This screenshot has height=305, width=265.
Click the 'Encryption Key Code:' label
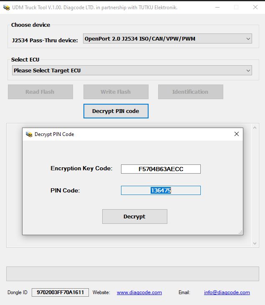click(x=81, y=168)
